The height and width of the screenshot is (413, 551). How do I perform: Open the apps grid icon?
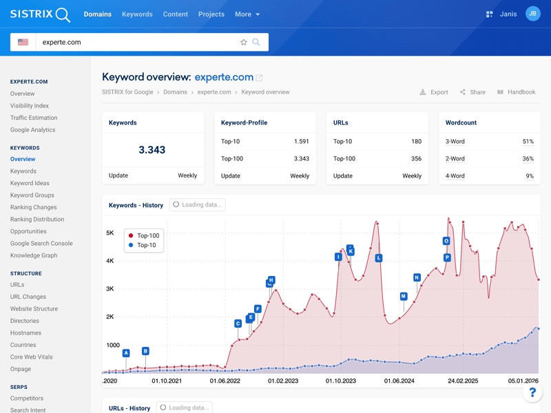[490, 14]
